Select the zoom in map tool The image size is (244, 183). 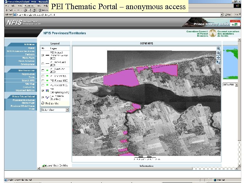coord(219,49)
